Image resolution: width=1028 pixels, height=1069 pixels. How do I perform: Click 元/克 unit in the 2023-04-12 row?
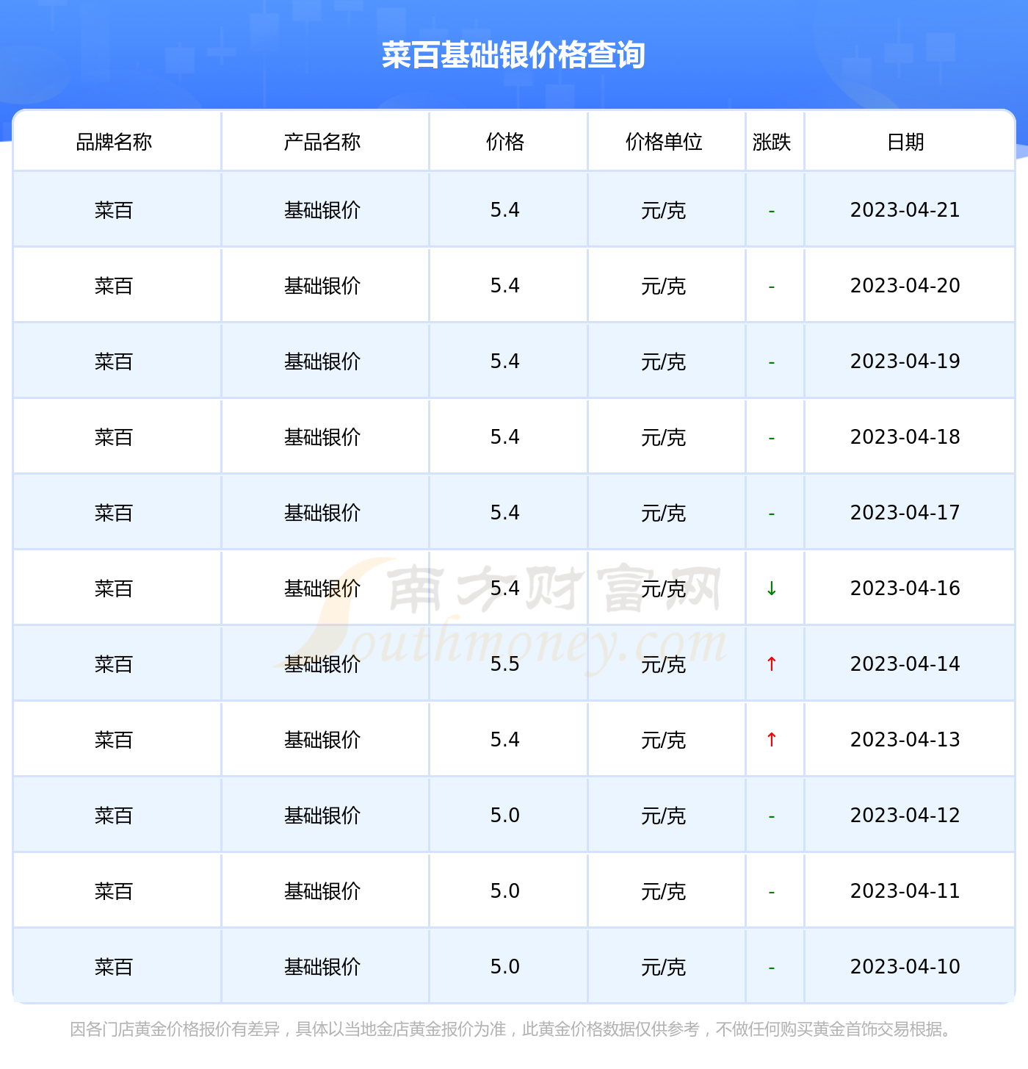(664, 816)
